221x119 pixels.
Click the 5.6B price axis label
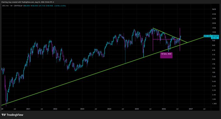tap(214, 81)
